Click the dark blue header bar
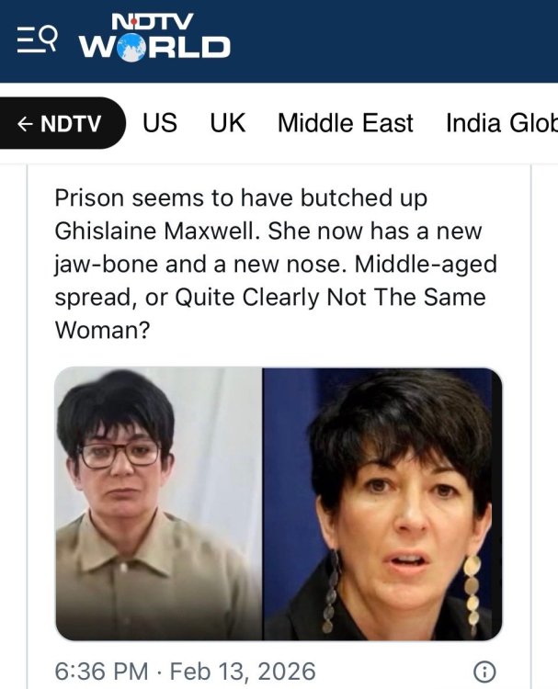The width and height of the screenshot is (558, 689). tap(279, 40)
